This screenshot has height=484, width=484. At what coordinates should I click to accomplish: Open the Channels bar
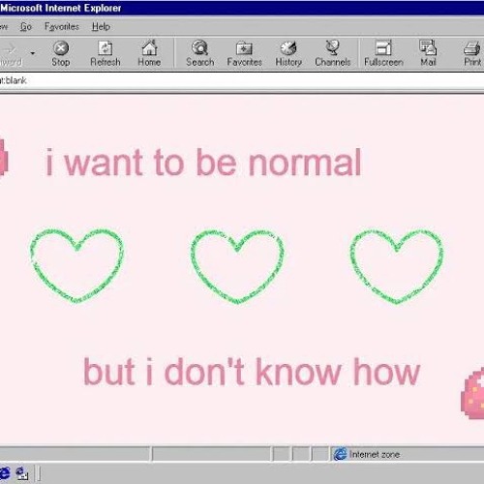[x=332, y=53]
